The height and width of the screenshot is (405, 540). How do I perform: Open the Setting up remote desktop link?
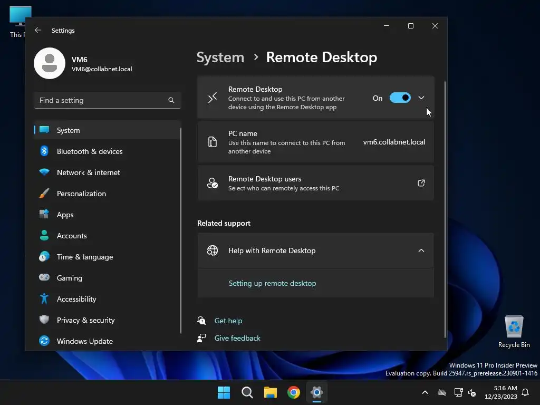pos(272,283)
